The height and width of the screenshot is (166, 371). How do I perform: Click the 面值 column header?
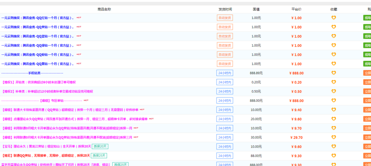pyautogui.click(x=256, y=9)
